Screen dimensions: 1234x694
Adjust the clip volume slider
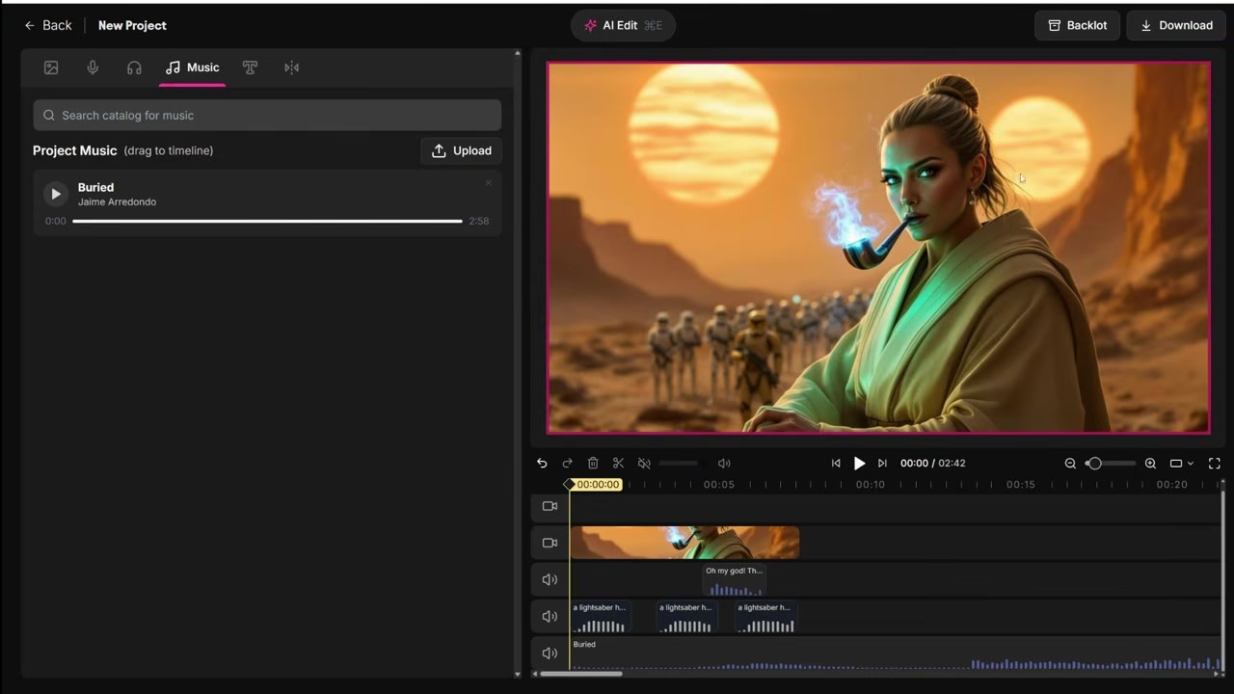(x=679, y=463)
